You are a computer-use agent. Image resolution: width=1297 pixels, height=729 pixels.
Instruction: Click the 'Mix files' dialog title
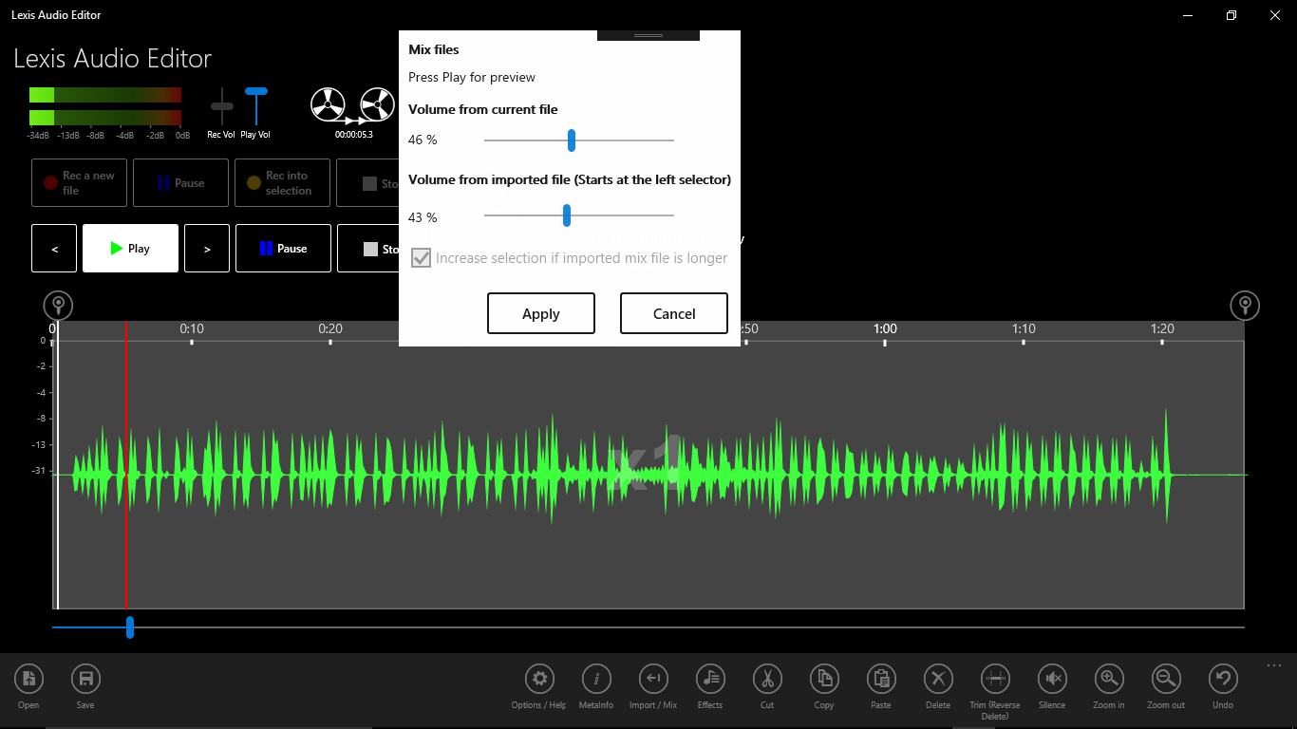434,49
